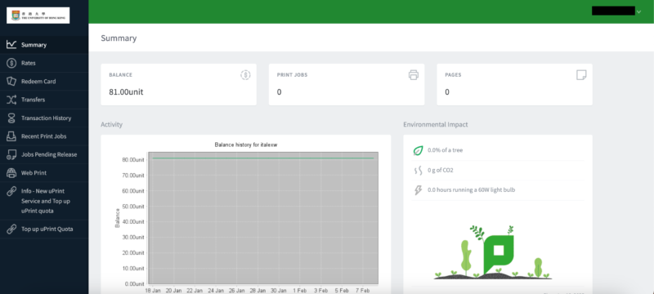
Task: Click the '0.0% of a tree' text
Action: click(x=445, y=150)
